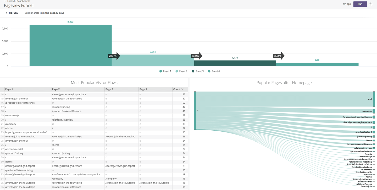Select /product/business-intelligence Sankey node
This screenshot has width=377, height=190.
[x=374, y=117]
